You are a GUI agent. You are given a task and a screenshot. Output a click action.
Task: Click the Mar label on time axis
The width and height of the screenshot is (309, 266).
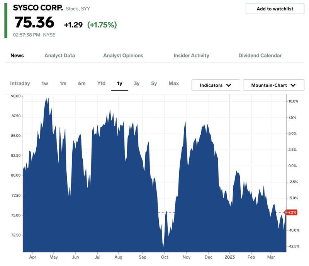pyautogui.click(x=271, y=257)
